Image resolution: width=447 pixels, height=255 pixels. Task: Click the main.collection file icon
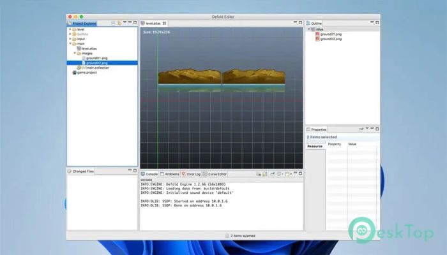point(79,68)
